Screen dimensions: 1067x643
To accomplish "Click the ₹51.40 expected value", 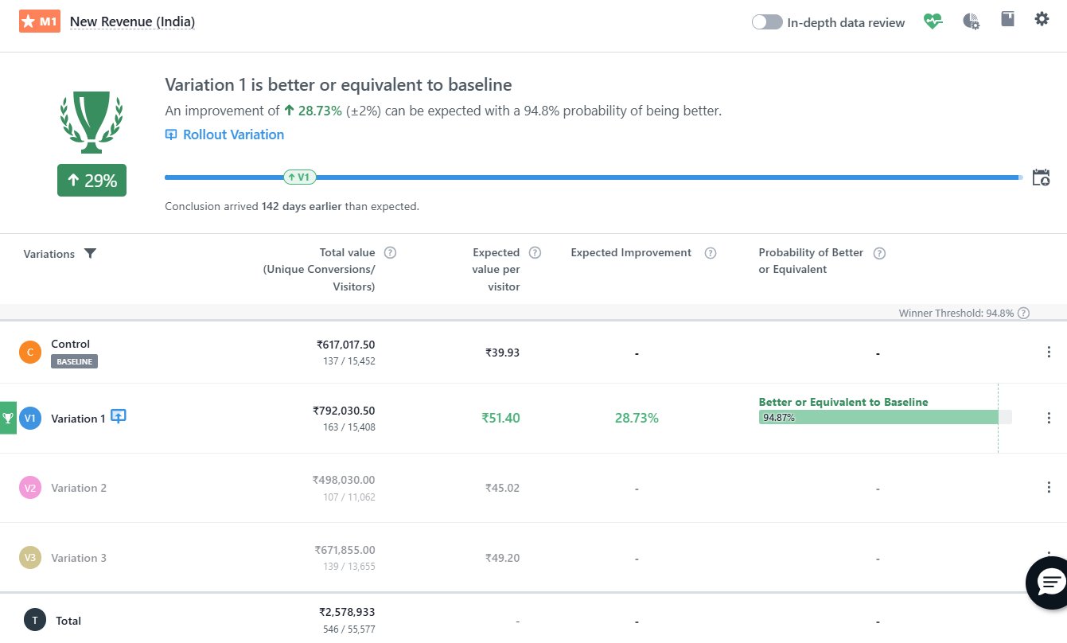I will [x=500, y=418].
